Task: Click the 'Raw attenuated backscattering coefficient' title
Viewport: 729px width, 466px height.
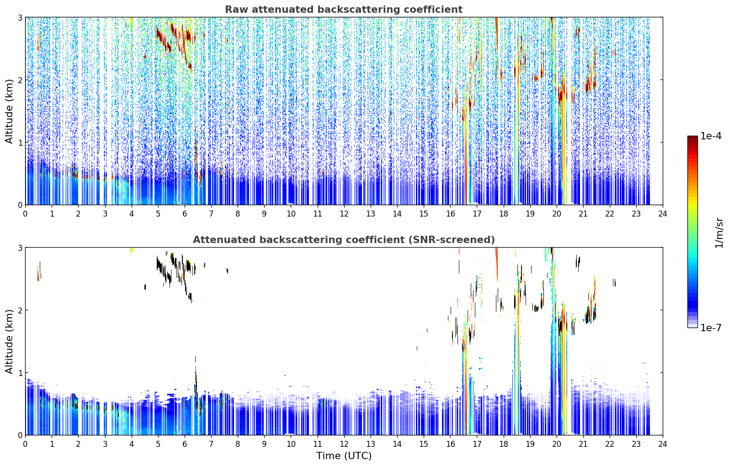Action: pyautogui.click(x=344, y=10)
